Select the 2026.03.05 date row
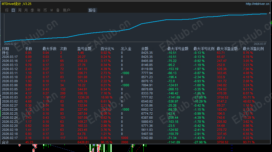 [10, 89]
